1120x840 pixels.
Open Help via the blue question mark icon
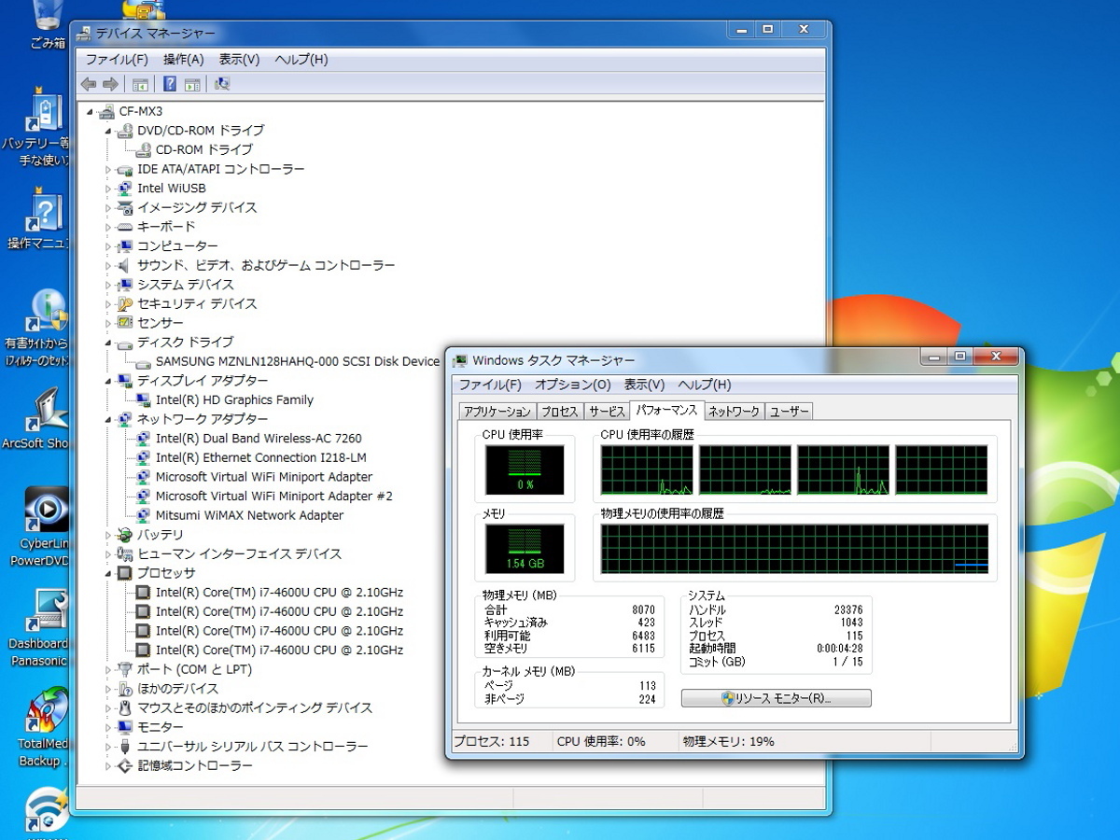170,84
